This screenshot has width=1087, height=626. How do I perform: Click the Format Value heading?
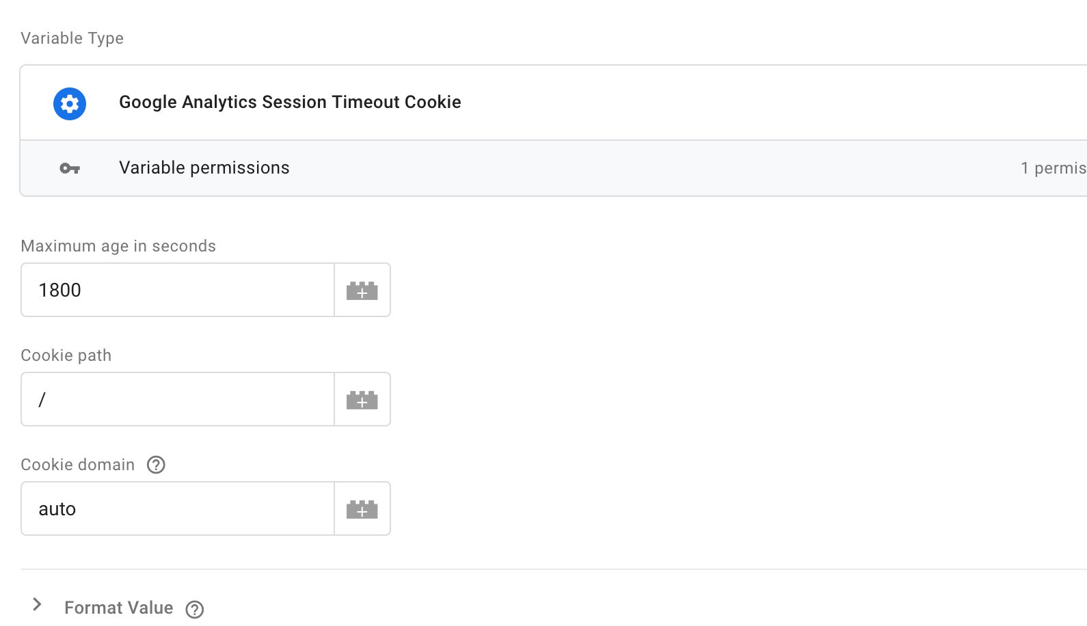pos(118,608)
